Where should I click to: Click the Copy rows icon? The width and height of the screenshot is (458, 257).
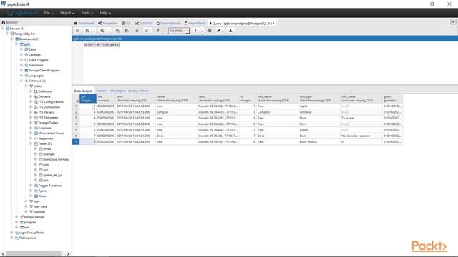tap(117, 31)
